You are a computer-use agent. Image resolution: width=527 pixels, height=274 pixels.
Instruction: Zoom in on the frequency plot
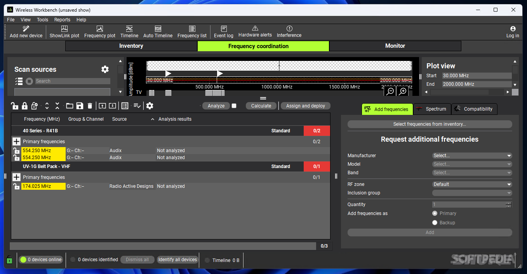pyautogui.click(x=403, y=91)
